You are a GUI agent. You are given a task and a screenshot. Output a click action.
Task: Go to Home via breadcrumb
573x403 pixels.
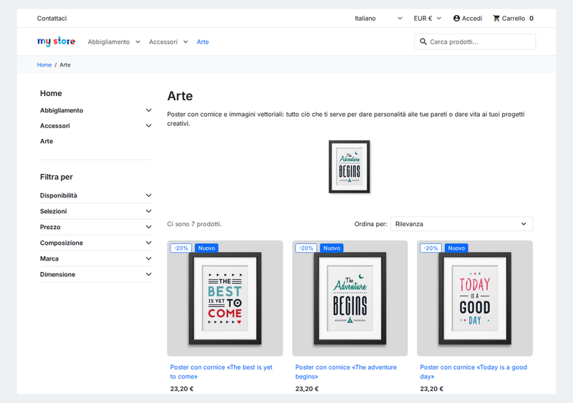click(x=44, y=64)
